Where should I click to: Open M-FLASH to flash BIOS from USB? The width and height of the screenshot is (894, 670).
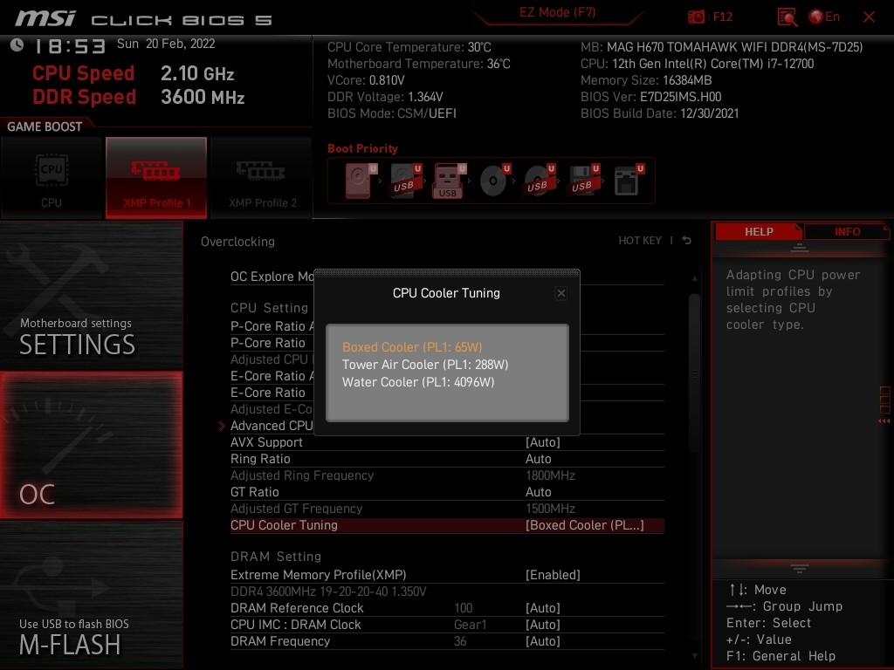coord(91,595)
